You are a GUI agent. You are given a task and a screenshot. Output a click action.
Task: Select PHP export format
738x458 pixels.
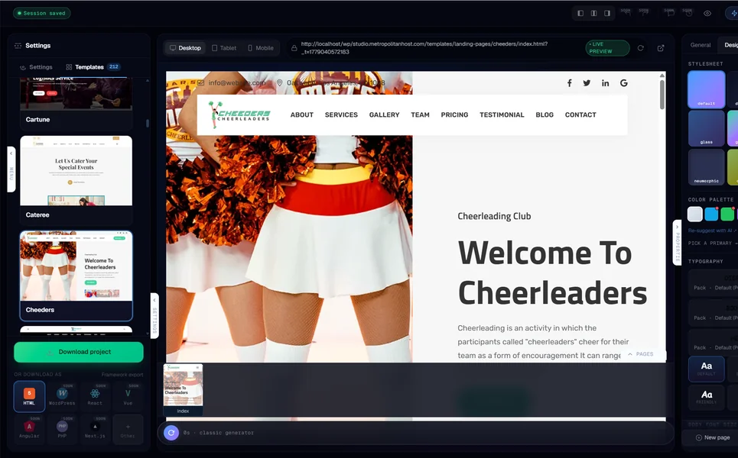click(62, 429)
